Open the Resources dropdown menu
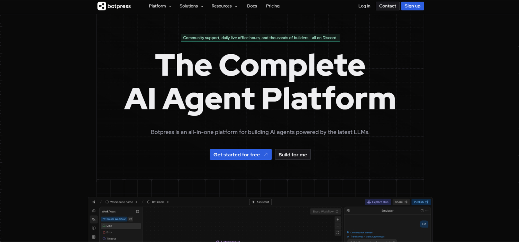Image resolution: width=519 pixels, height=242 pixels. (224, 6)
